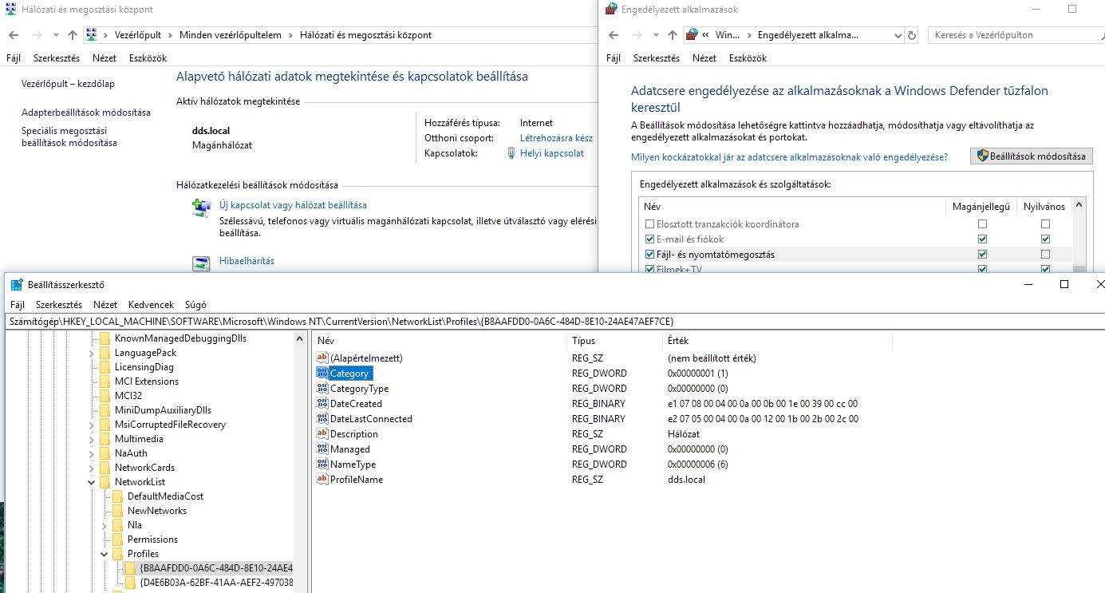The width and height of the screenshot is (1105, 593).
Task: Collapse the Profiles registry key
Action: [x=105, y=554]
